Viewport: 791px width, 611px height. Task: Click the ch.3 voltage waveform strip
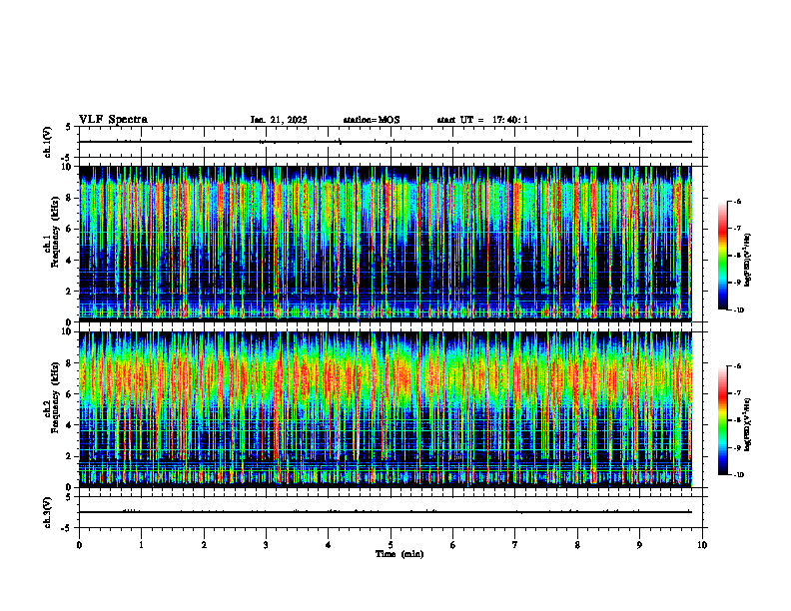click(x=391, y=512)
